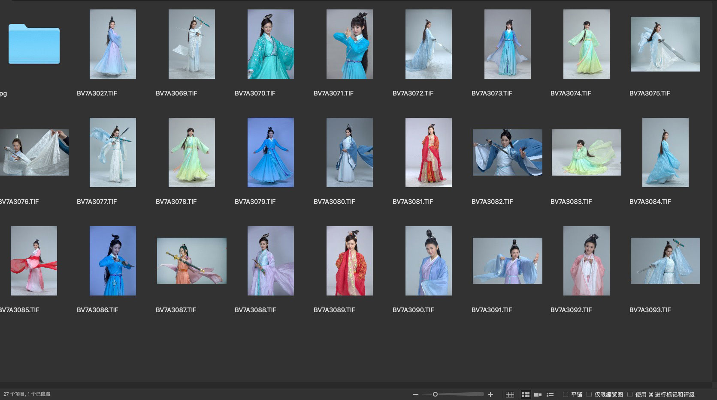The width and height of the screenshot is (717, 400).
Task: Toggle the grid lock icon
Action: [x=510, y=394]
